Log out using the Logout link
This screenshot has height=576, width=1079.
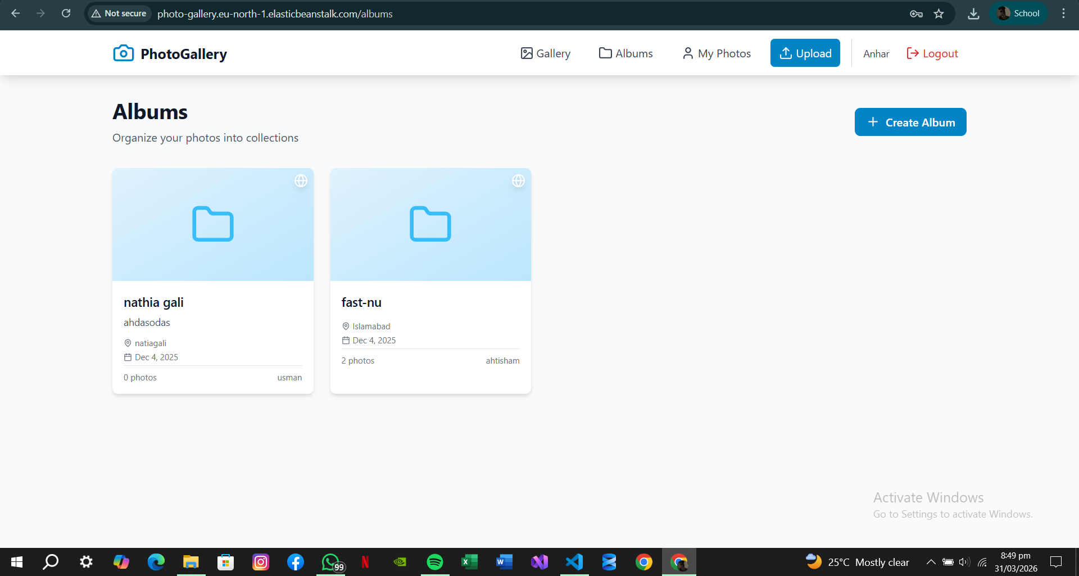pyautogui.click(x=932, y=53)
